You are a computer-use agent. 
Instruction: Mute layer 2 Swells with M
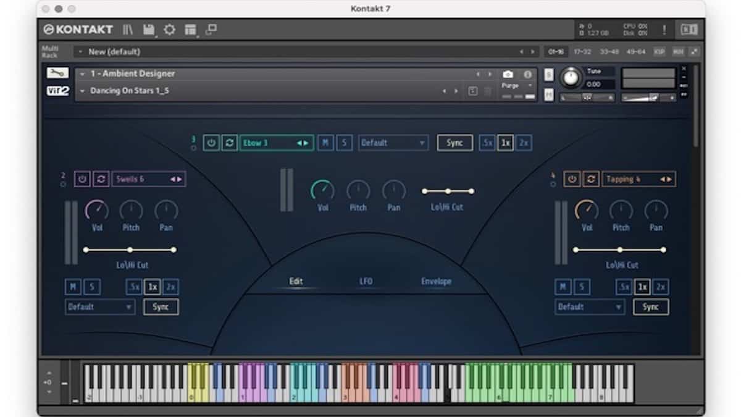pos(73,287)
